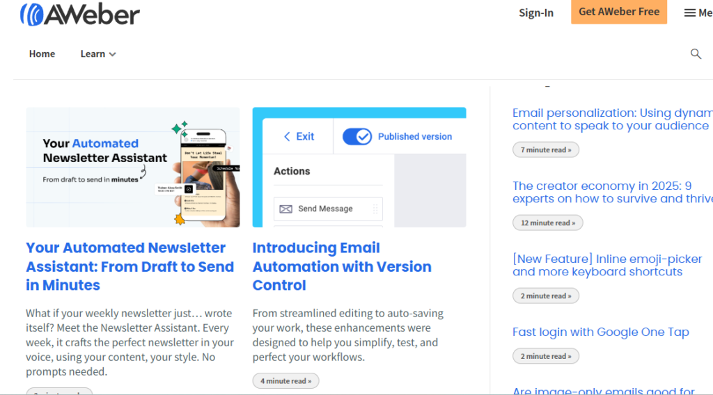Open Fast login with Google One Tap

click(601, 332)
